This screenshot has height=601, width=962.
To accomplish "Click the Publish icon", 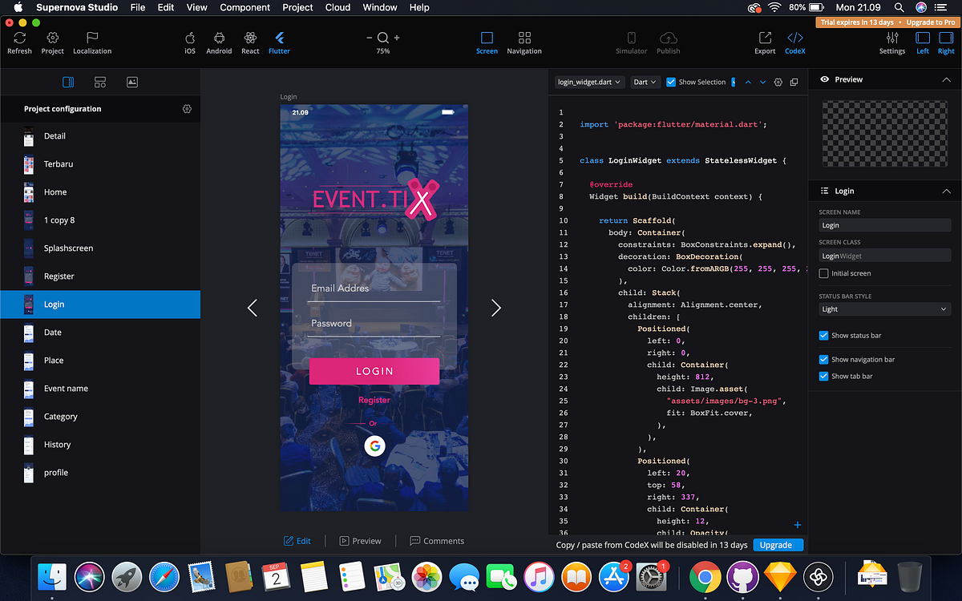I will point(668,42).
